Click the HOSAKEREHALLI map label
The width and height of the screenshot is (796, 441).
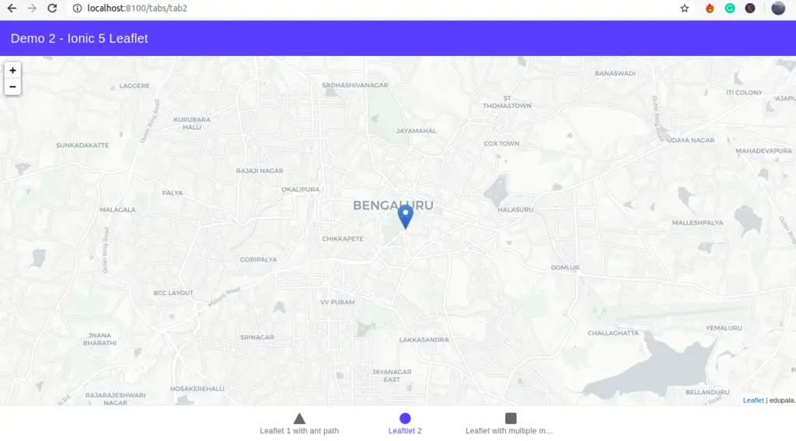tap(197, 389)
